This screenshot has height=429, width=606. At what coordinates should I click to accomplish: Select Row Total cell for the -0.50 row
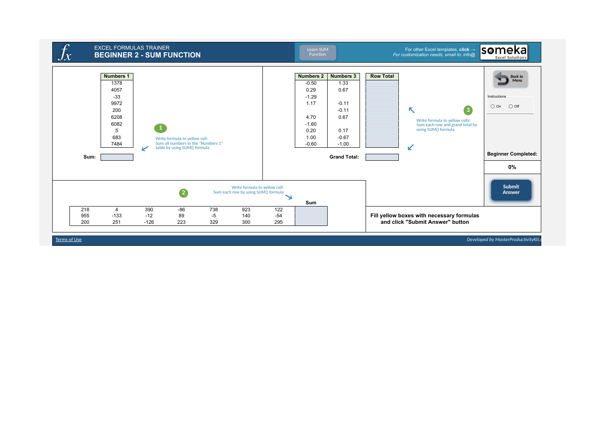coord(382,83)
